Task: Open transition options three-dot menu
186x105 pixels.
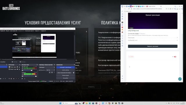Action: click(54, 72)
